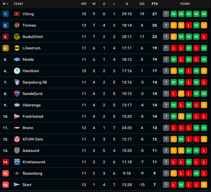Image resolution: width=211 pixels, height=192 pixels.
Task: Open the Valerenga team link
Action: tap(32, 105)
